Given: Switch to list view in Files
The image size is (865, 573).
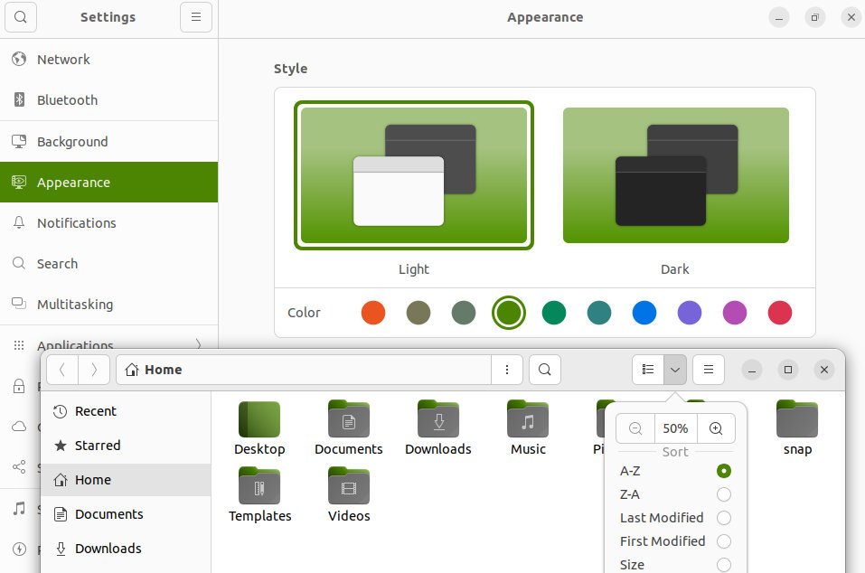Looking at the screenshot, I should pyautogui.click(x=647, y=370).
